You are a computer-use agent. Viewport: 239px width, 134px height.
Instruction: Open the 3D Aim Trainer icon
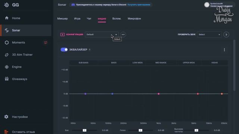(7, 55)
